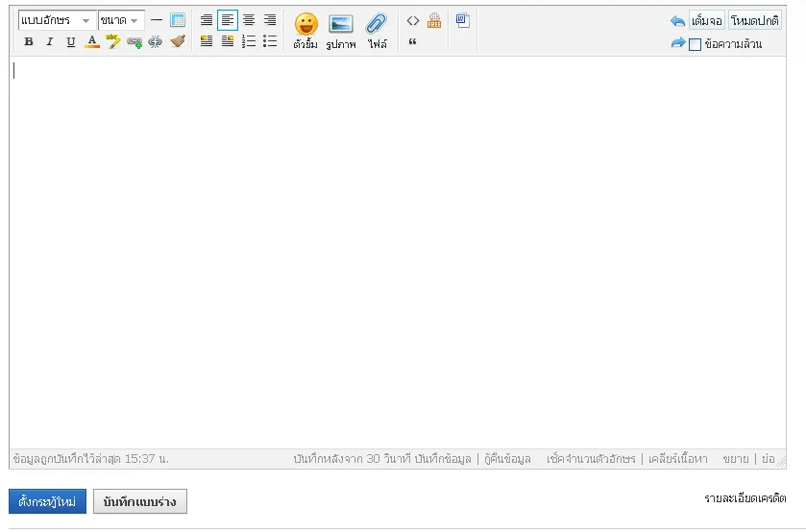Click the โหมดปกติ normal mode button
This screenshot has width=806, height=532.
[x=754, y=20]
